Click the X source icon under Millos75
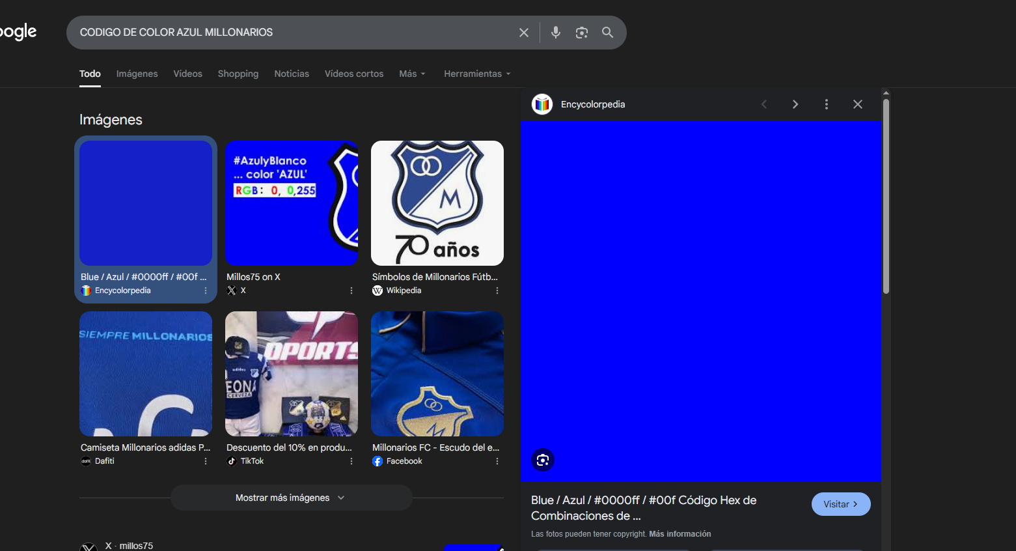 pyautogui.click(x=232, y=290)
